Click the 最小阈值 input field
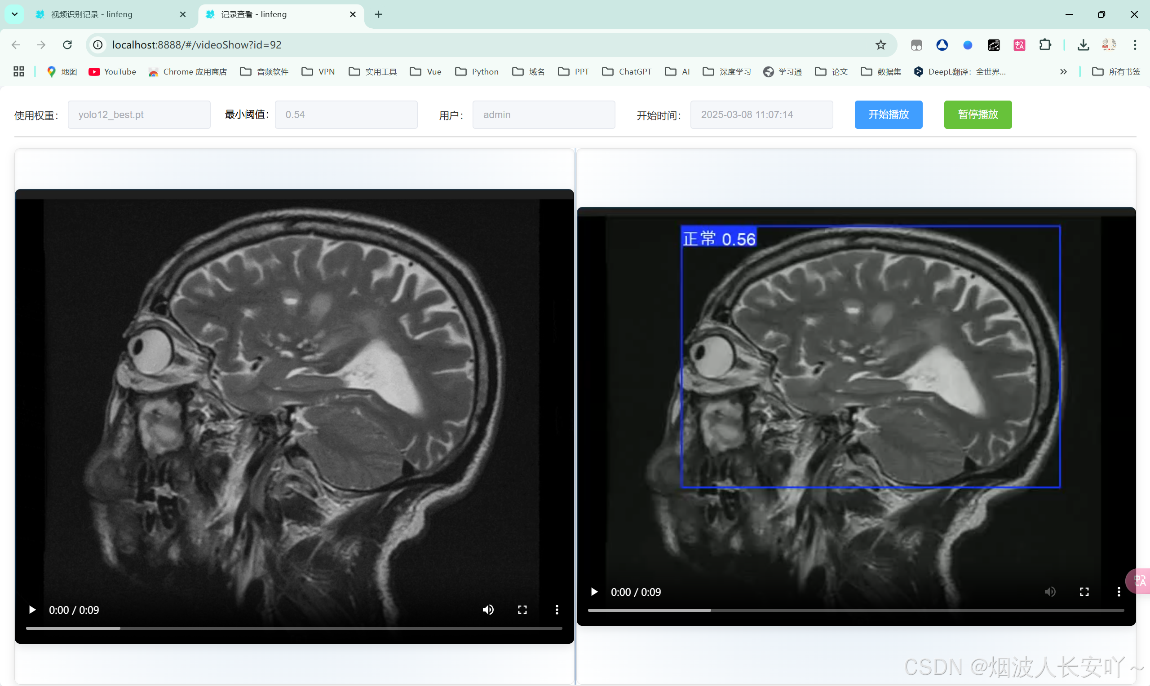Viewport: 1150px width, 686px height. click(x=346, y=114)
